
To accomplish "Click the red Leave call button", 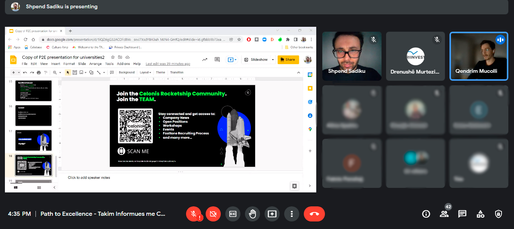I will pyautogui.click(x=314, y=214).
